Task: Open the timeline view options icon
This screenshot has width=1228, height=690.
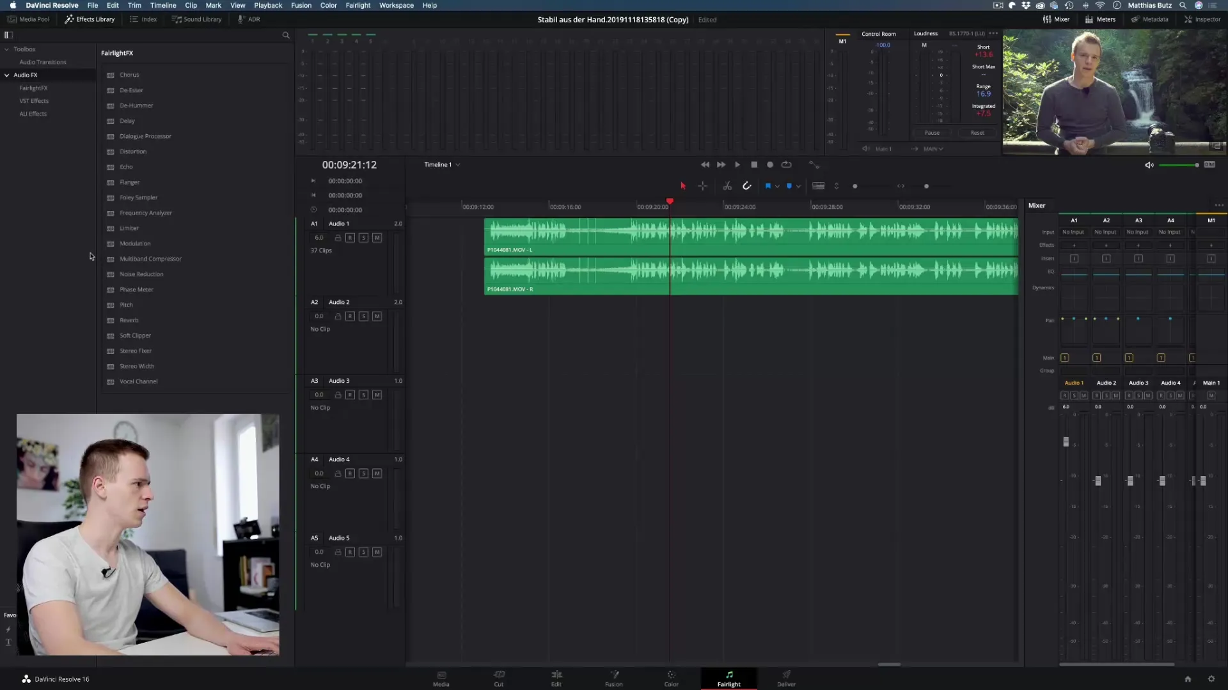Action: click(818, 186)
